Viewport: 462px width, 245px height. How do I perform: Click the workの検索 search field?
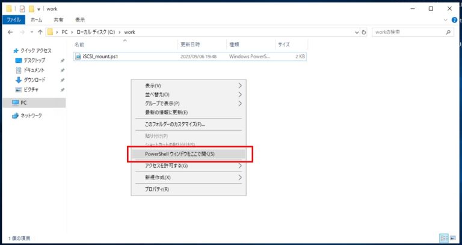409,32
